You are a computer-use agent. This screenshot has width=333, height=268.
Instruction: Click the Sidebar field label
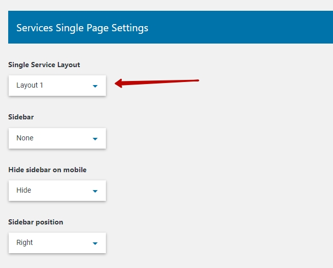pos(21,117)
